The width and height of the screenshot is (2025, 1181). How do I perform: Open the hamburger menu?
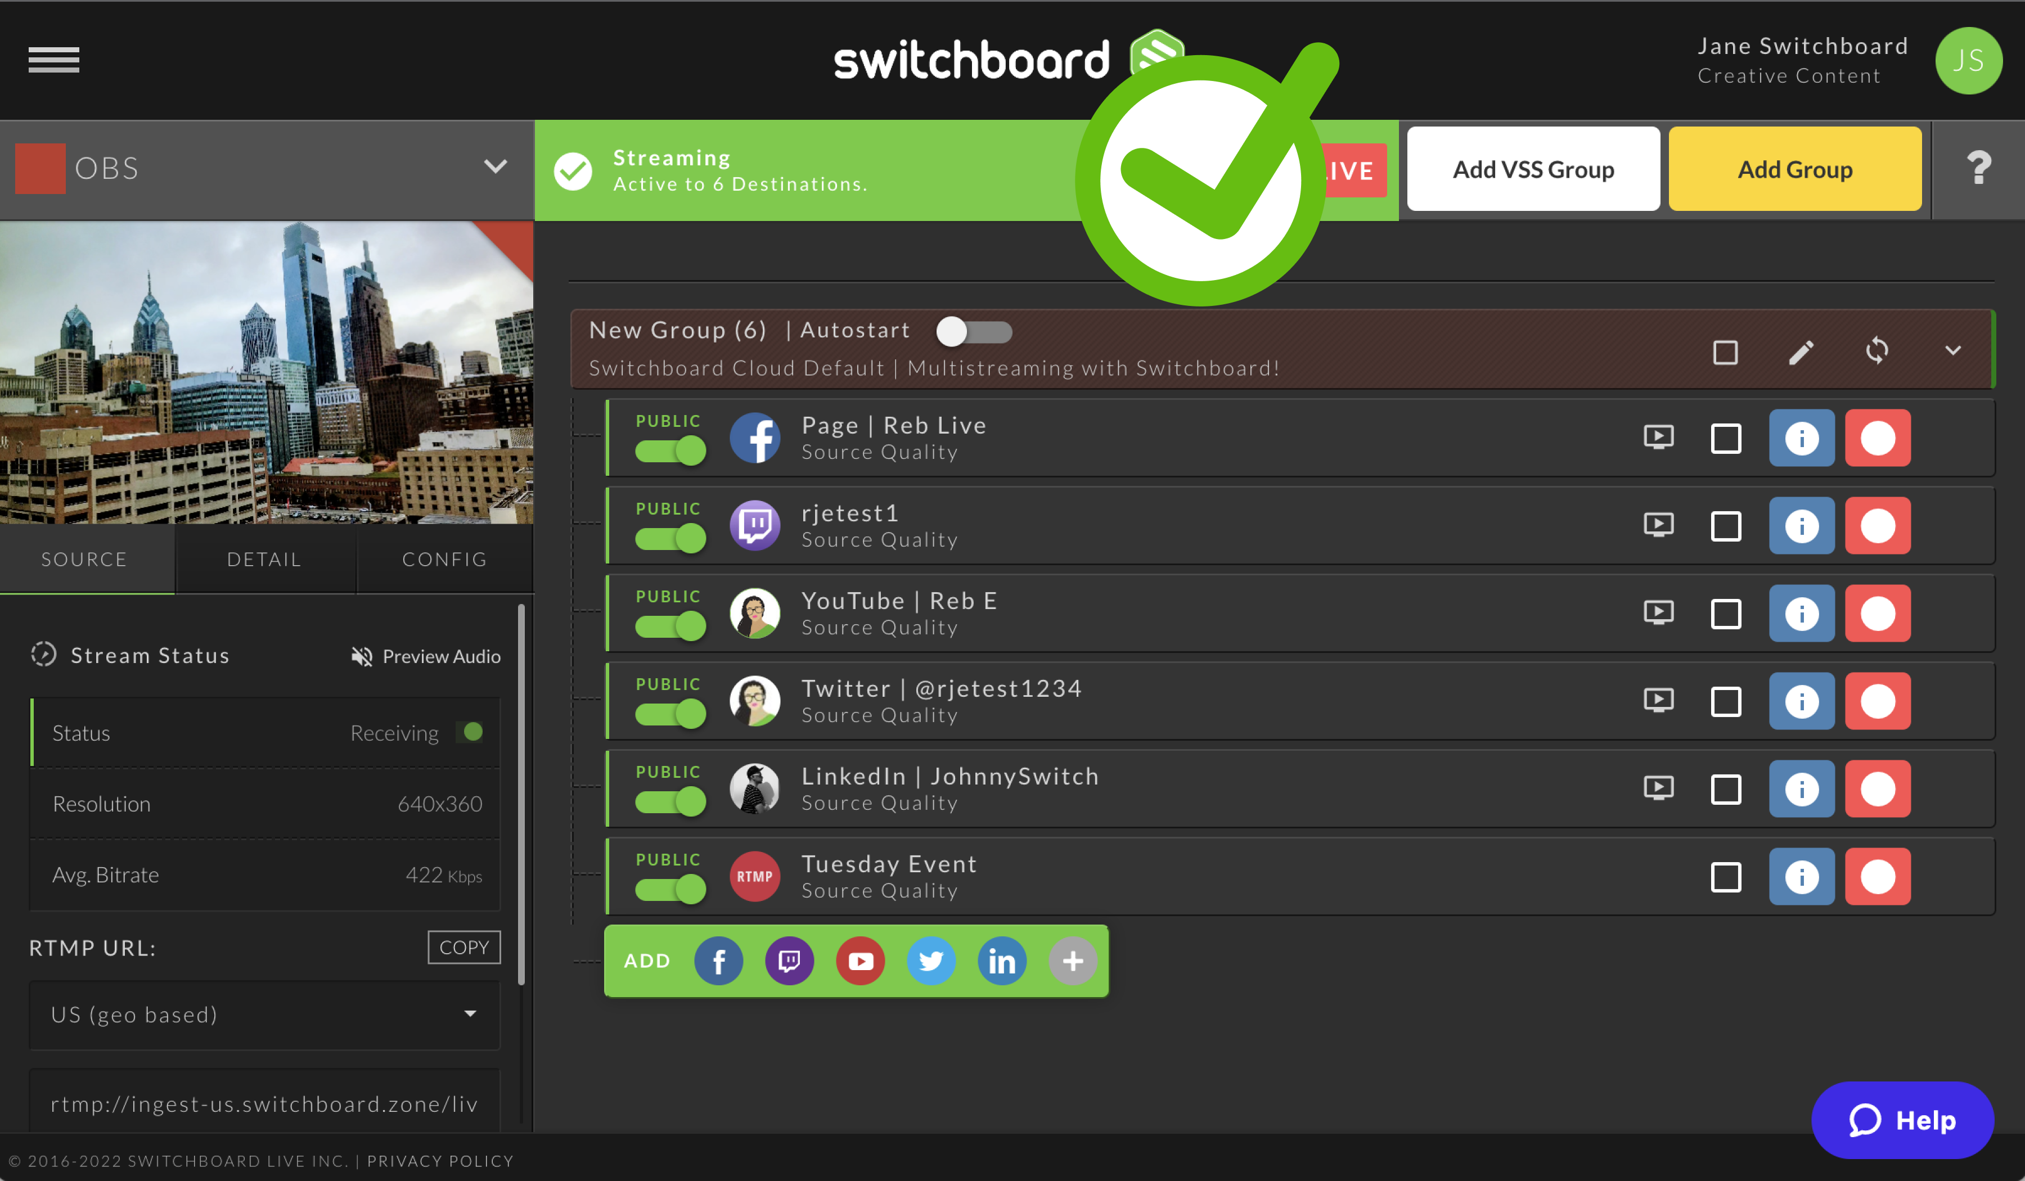tap(54, 60)
